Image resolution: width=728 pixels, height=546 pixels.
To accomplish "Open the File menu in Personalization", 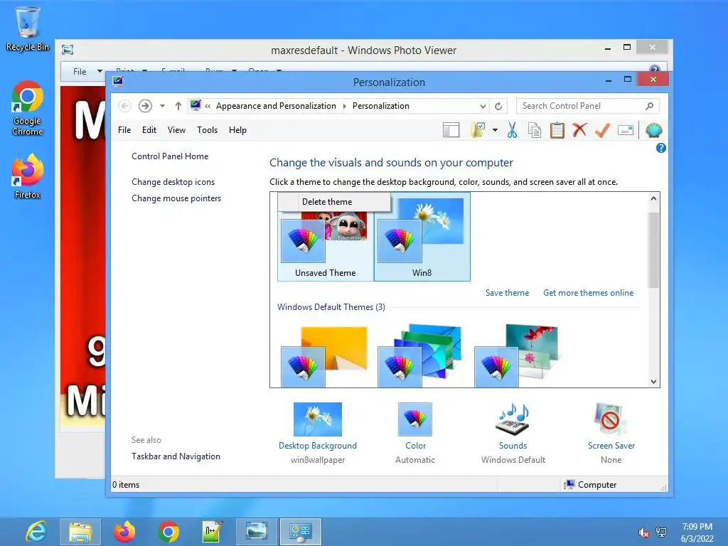I will [124, 130].
